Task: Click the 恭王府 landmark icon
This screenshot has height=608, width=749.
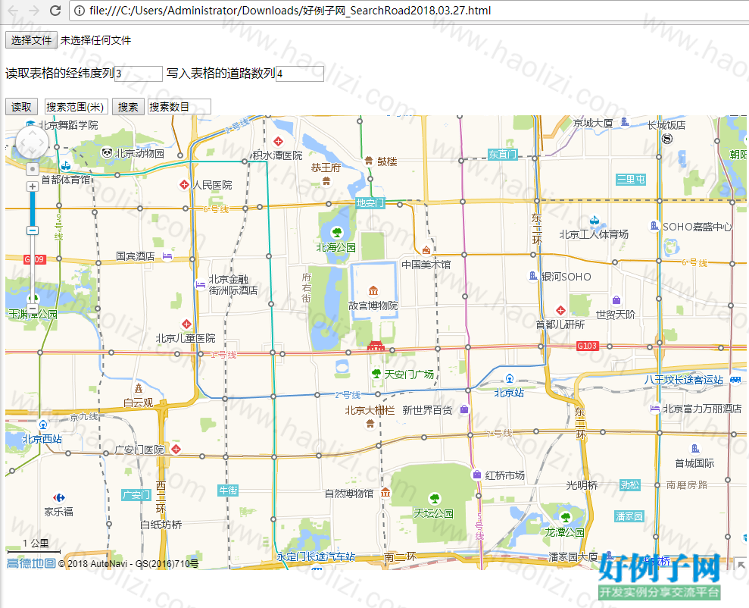Action: (x=326, y=180)
